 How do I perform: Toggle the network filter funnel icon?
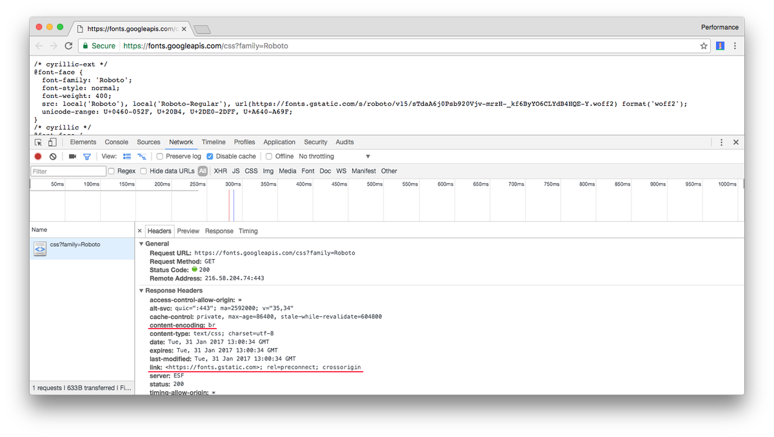point(87,157)
